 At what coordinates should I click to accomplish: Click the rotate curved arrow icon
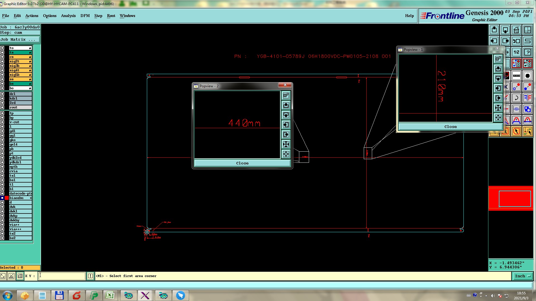pos(516,98)
